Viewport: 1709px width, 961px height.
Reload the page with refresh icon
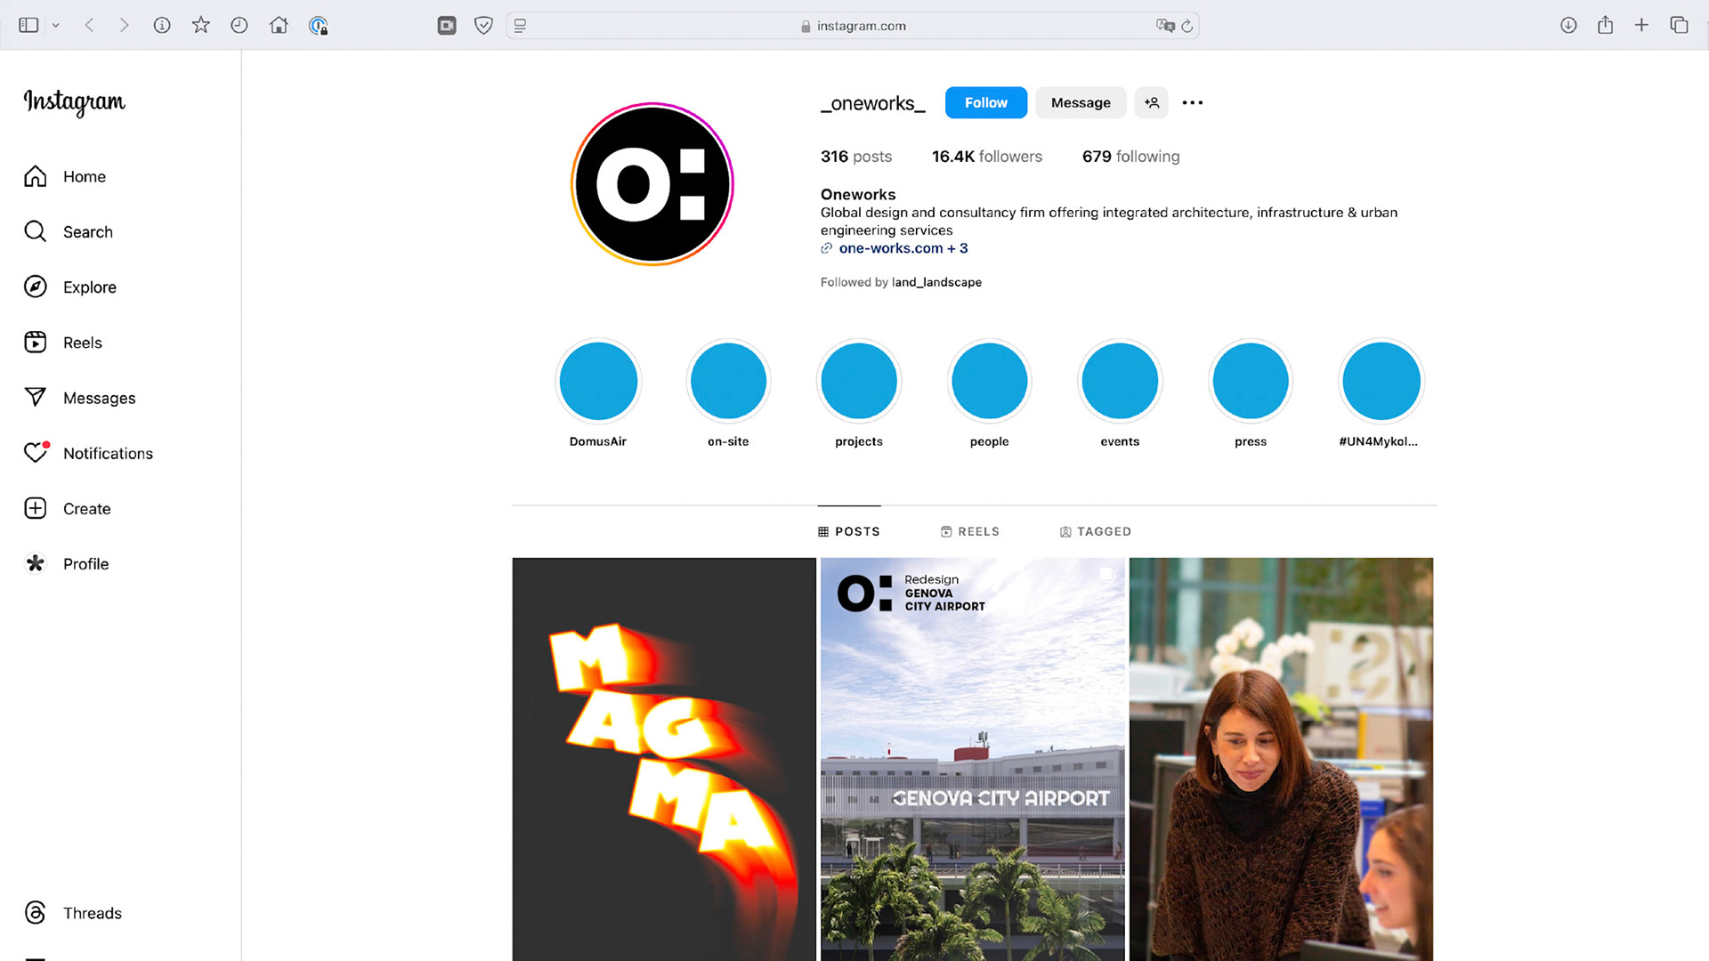click(1187, 26)
